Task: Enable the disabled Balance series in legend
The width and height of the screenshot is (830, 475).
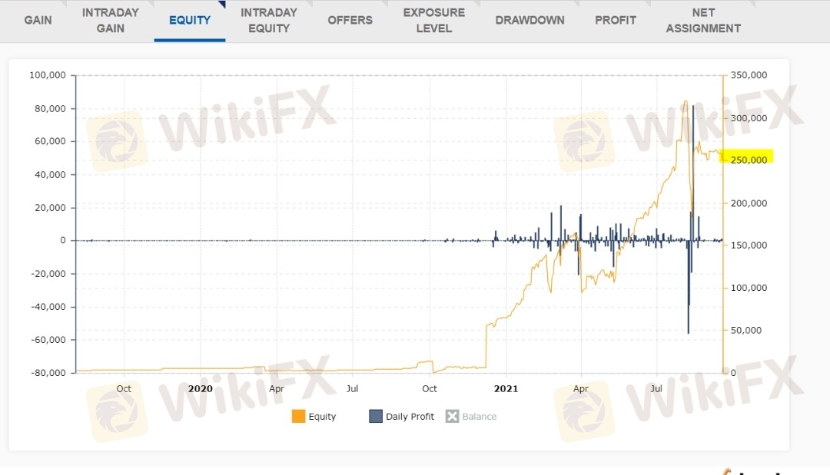Action: (471, 417)
